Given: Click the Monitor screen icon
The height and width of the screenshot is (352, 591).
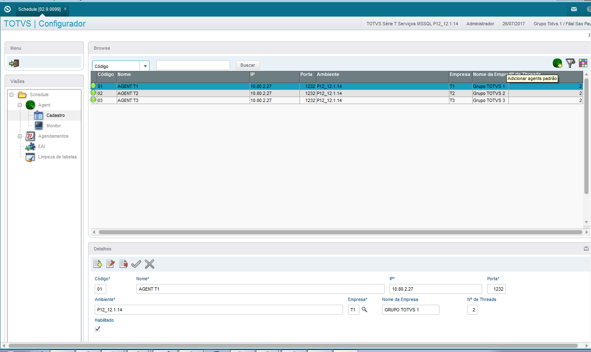Looking at the screenshot, I should pyautogui.click(x=39, y=126).
